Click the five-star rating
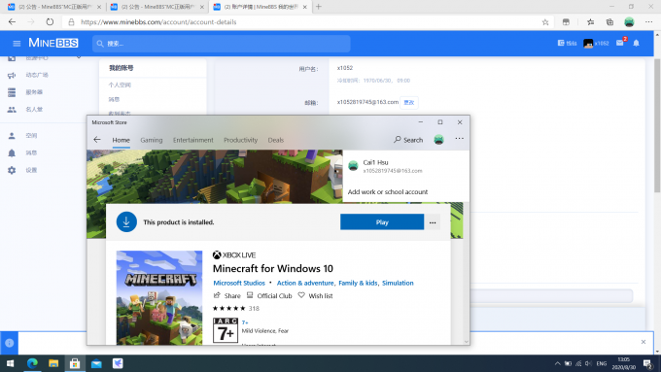This screenshot has height=372, width=661. (x=228, y=309)
